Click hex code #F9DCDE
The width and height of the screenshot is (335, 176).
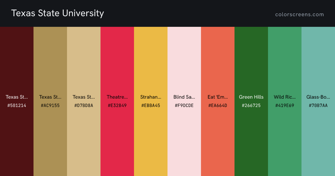pos(184,106)
